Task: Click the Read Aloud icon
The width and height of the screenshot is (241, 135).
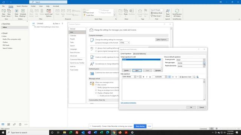Action: pos(168,13)
